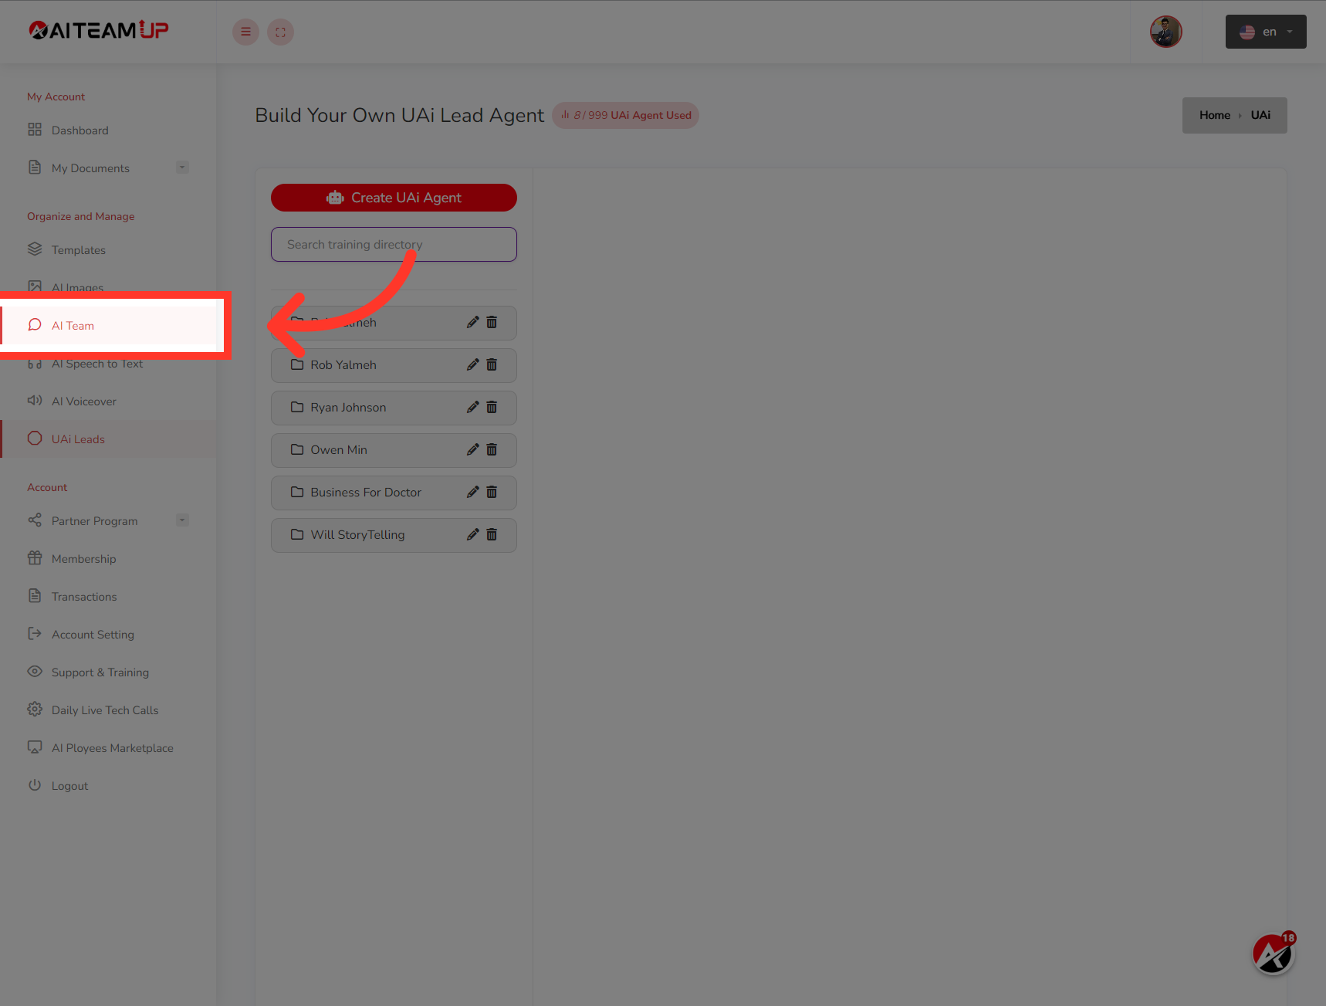Image resolution: width=1326 pixels, height=1006 pixels.
Task: Delete the Ryan Johnson folder
Action: 492,407
